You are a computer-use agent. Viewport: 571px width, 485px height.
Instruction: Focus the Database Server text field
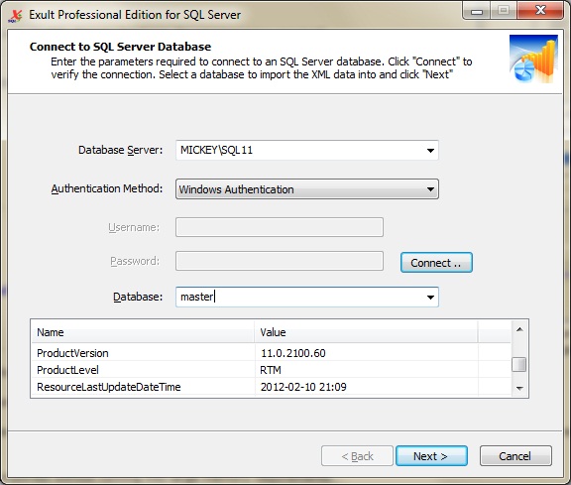point(299,150)
